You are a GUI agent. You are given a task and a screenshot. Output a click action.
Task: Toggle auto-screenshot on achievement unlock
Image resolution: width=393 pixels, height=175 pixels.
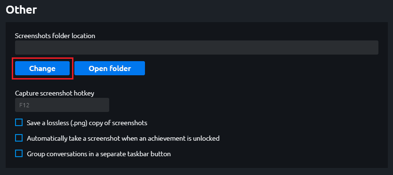pyautogui.click(x=19, y=138)
